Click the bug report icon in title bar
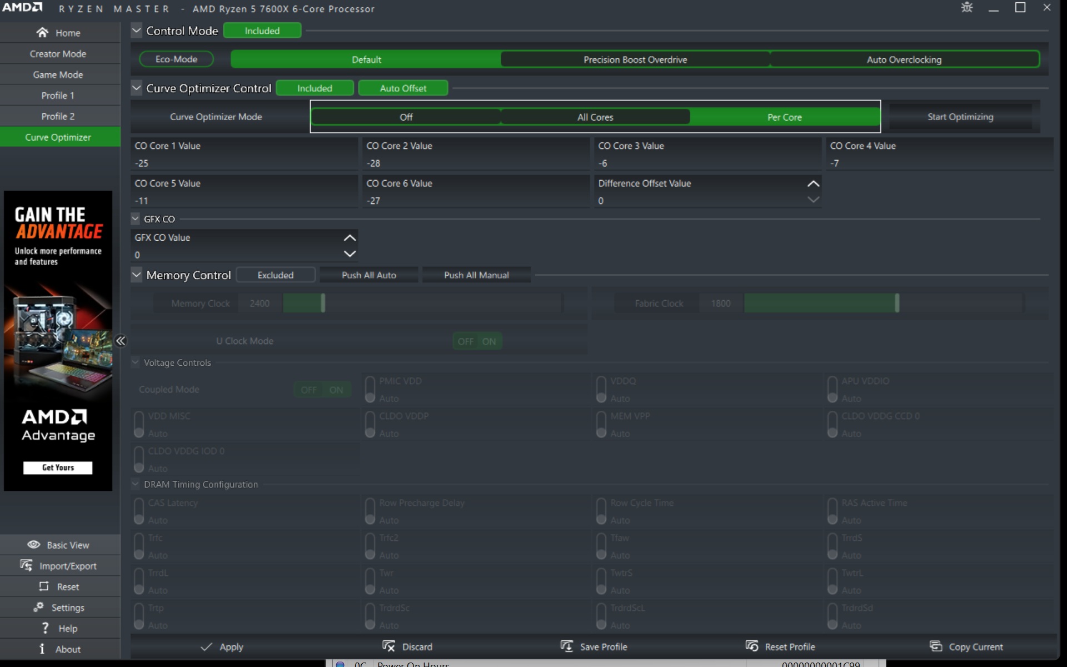 pyautogui.click(x=967, y=8)
